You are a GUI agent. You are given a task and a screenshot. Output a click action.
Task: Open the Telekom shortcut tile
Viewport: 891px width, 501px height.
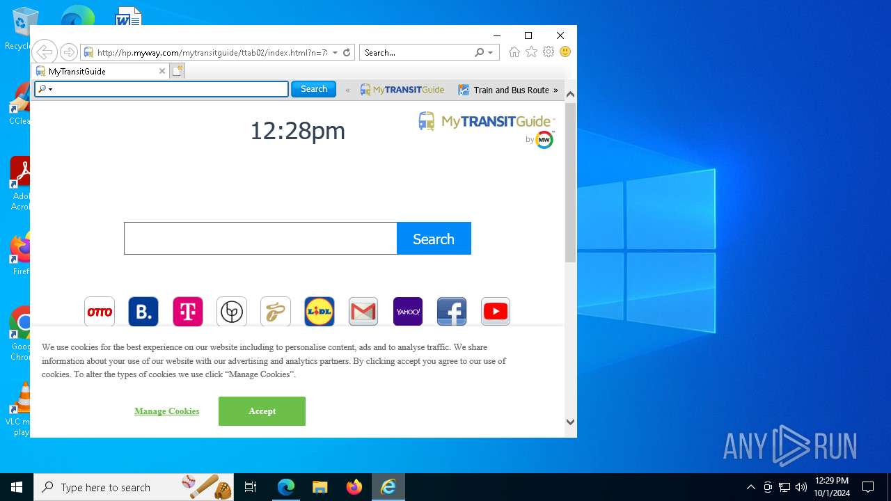(188, 312)
